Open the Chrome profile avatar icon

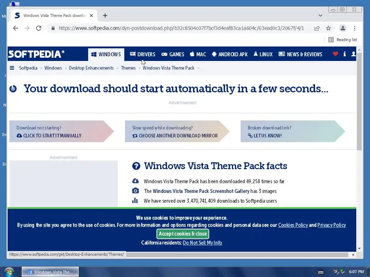pos(343,28)
